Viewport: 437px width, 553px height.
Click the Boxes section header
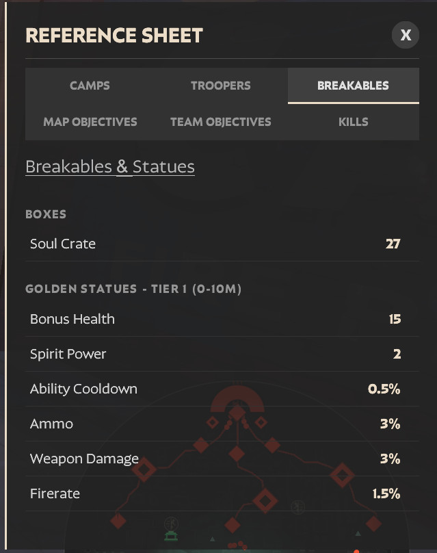point(46,214)
